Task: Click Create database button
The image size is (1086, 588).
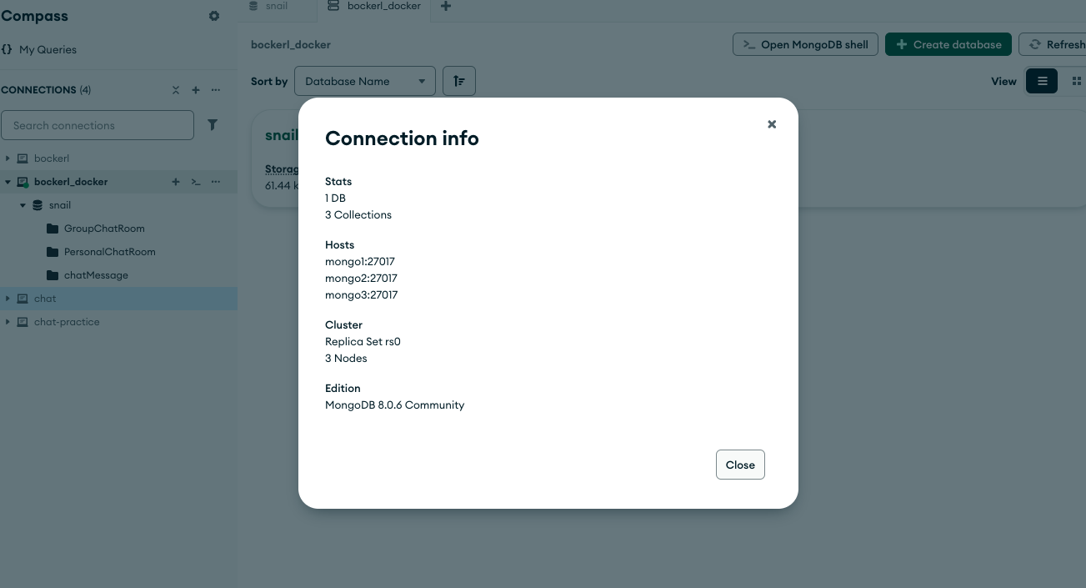Action: coord(948,45)
